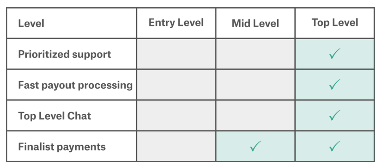Click empty Entry Level cell for Top Level Chat
This screenshot has height=167, width=382.
click(176, 115)
